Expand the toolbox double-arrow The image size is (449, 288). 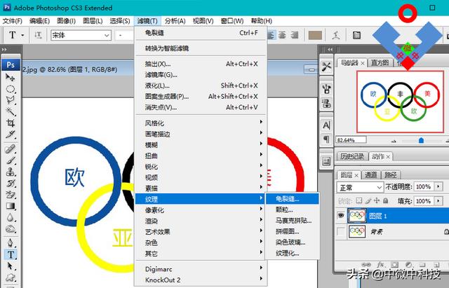point(4,49)
